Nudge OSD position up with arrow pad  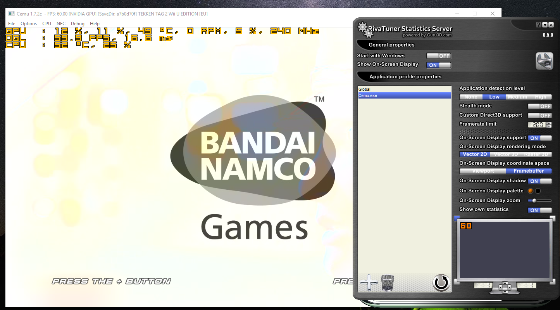505,284
